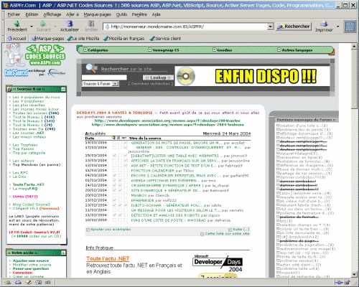Open the Les Trophées sidebar link

coord(25,145)
